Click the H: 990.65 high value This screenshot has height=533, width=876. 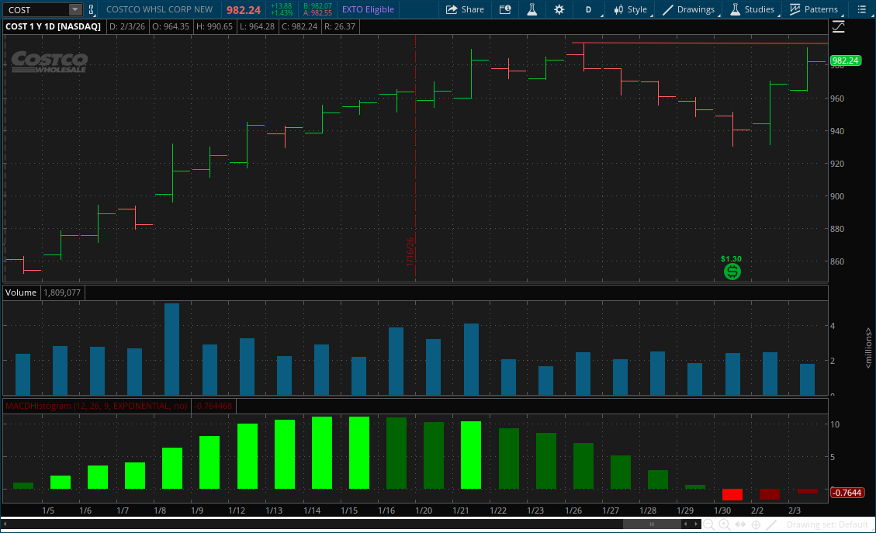pos(214,26)
